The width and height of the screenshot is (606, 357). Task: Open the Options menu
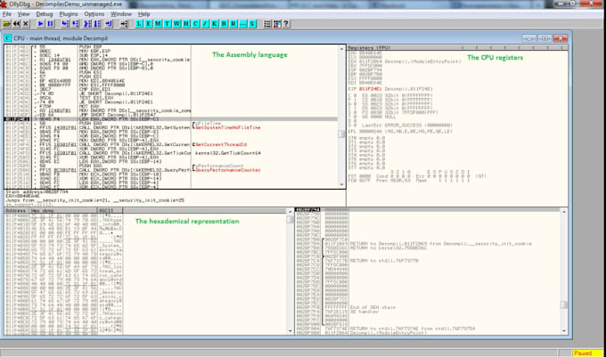94,14
